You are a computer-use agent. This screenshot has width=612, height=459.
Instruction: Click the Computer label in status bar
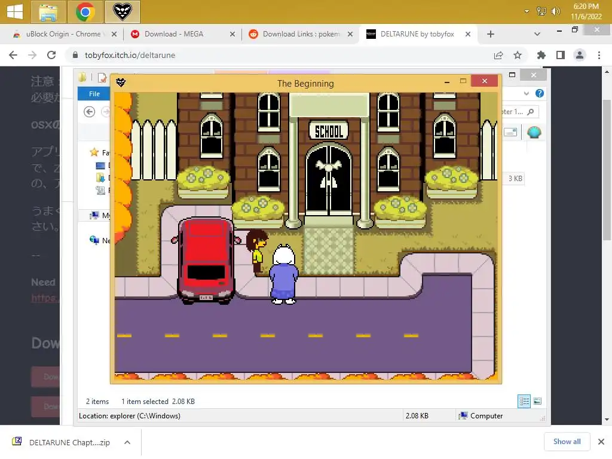(x=486, y=416)
